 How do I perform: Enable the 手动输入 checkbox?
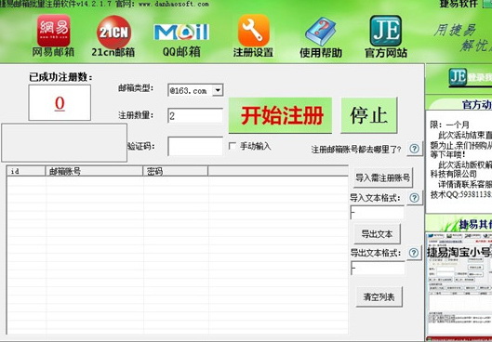point(233,146)
